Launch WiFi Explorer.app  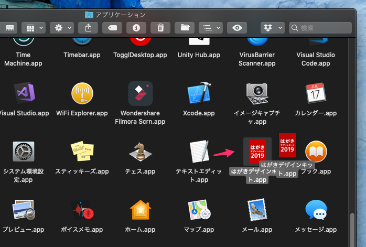pyautogui.click(x=82, y=93)
